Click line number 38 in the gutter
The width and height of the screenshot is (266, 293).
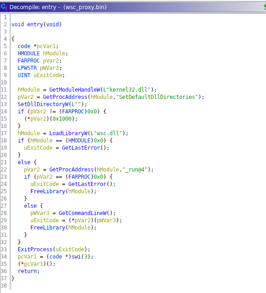pyautogui.click(x=4, y=286)
